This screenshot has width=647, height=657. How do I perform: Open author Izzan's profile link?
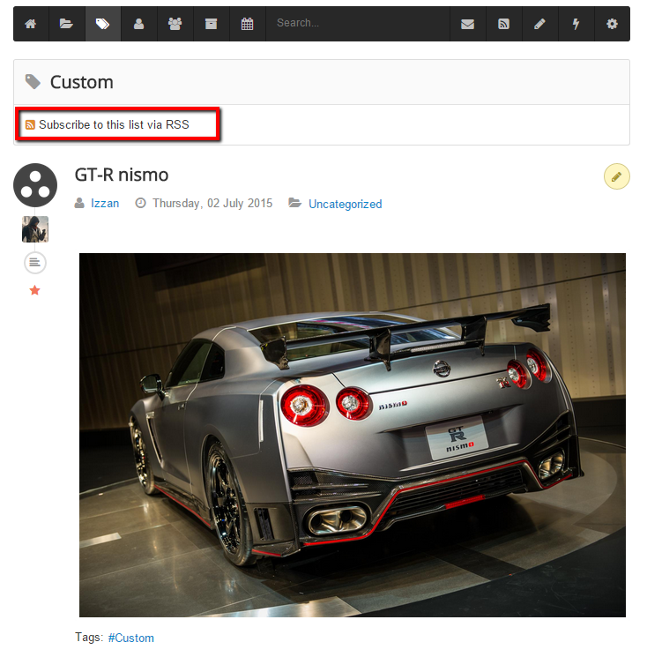[x=105, y=203]
